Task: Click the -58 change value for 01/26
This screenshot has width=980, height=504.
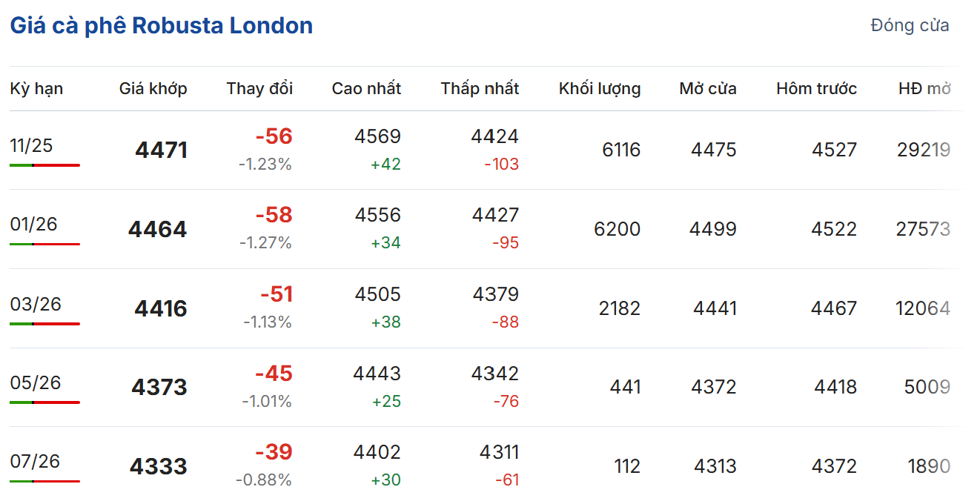Action: 274,216
